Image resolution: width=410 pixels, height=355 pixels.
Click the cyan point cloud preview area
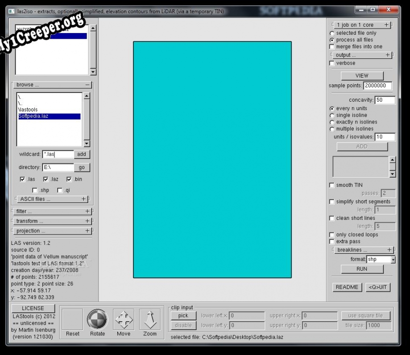point(212,160)
